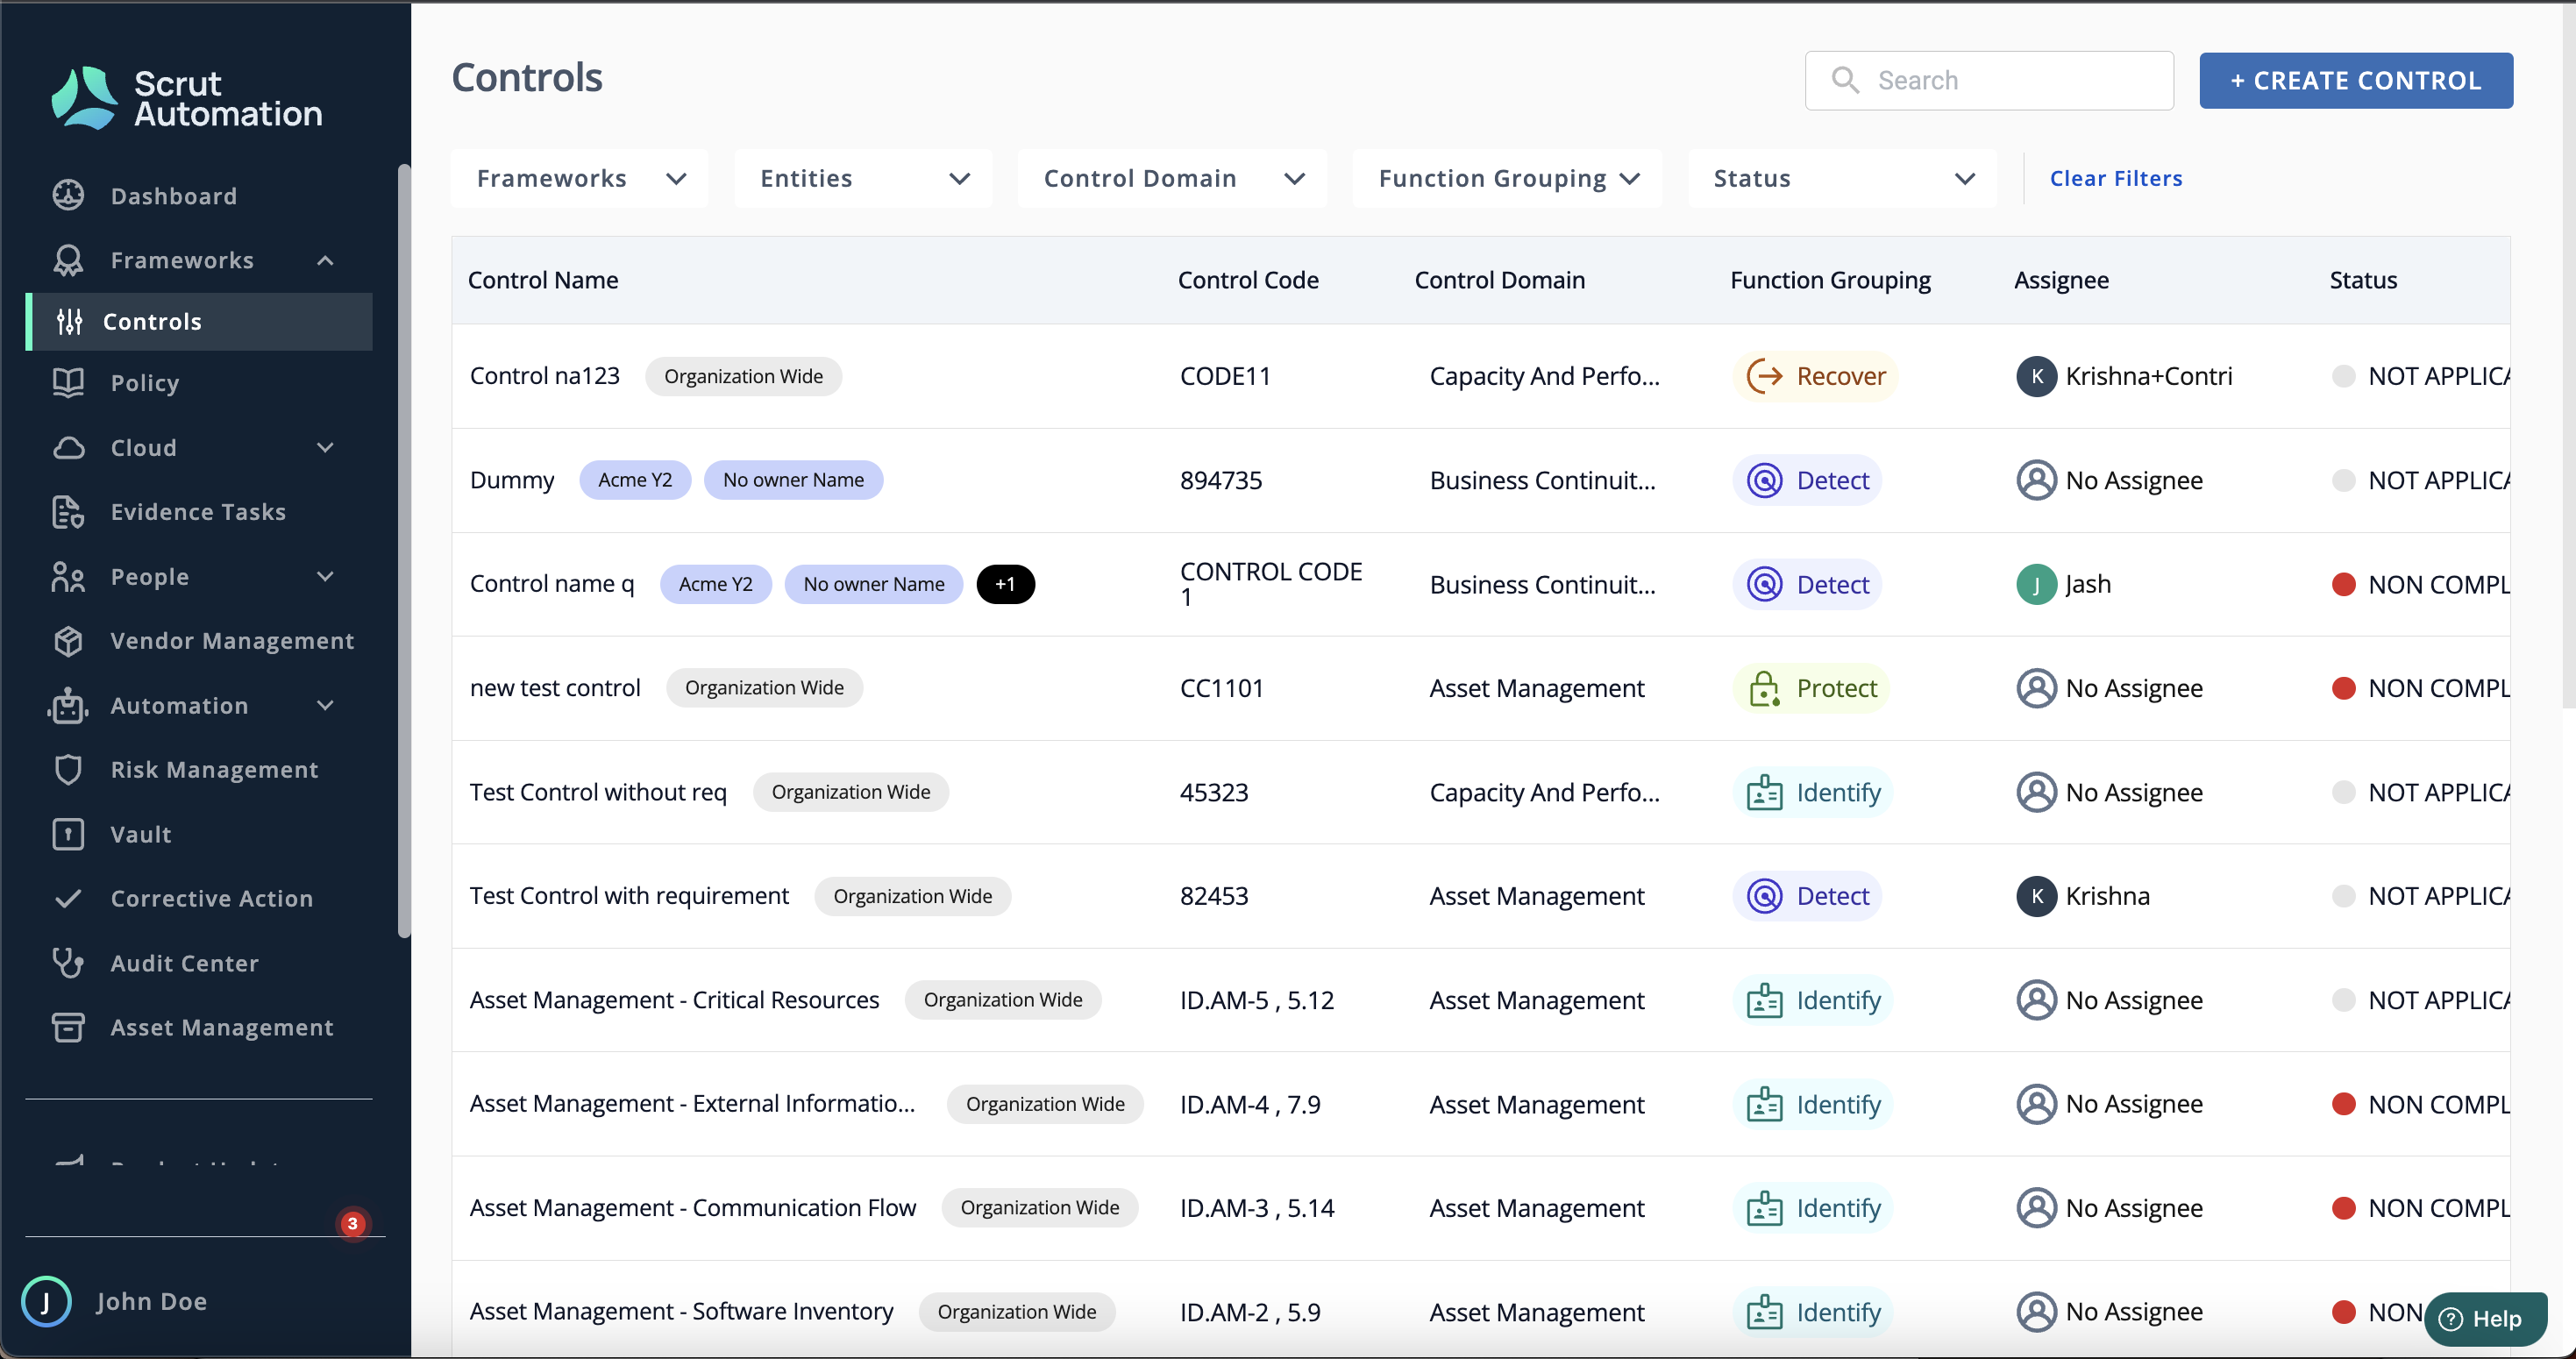Screen dimensions: 2576x1359
Task: Click the Dashboard gauge icon
Action: tap(68, 195)
